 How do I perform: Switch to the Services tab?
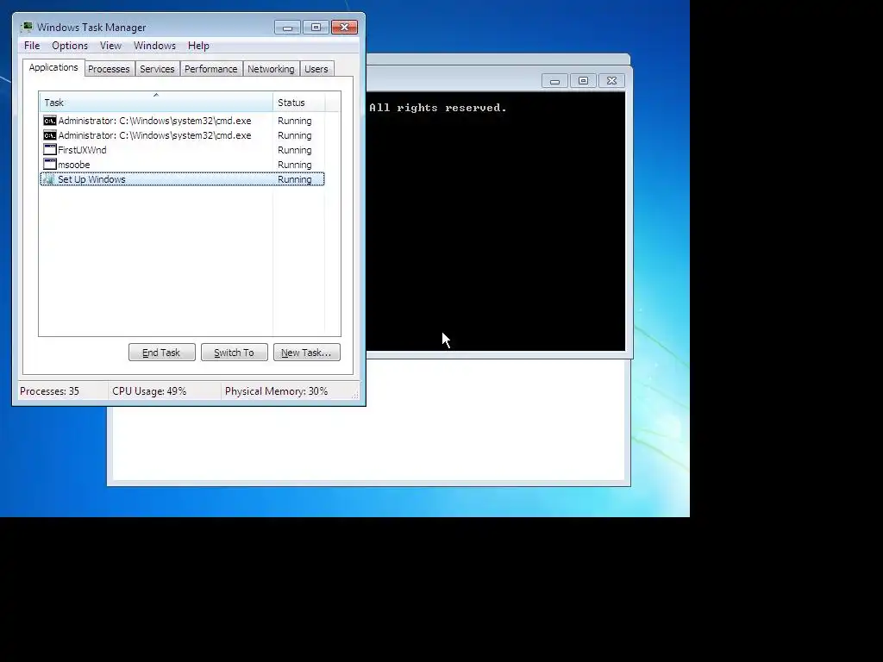(x=157, y=69)
